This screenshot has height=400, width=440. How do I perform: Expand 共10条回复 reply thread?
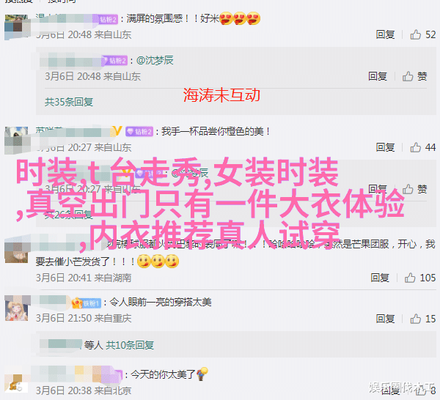pyautogui.click(x=130, y=345)
